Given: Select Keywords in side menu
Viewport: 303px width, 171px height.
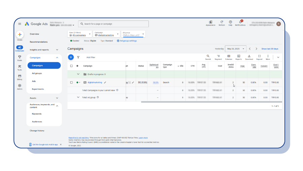Looking at the screenshot, I should tap(37, 114).
